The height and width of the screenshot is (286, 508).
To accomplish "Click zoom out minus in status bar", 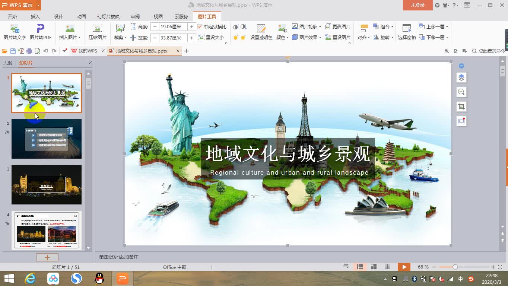I will pyautogui.click(x=435, y=267).
